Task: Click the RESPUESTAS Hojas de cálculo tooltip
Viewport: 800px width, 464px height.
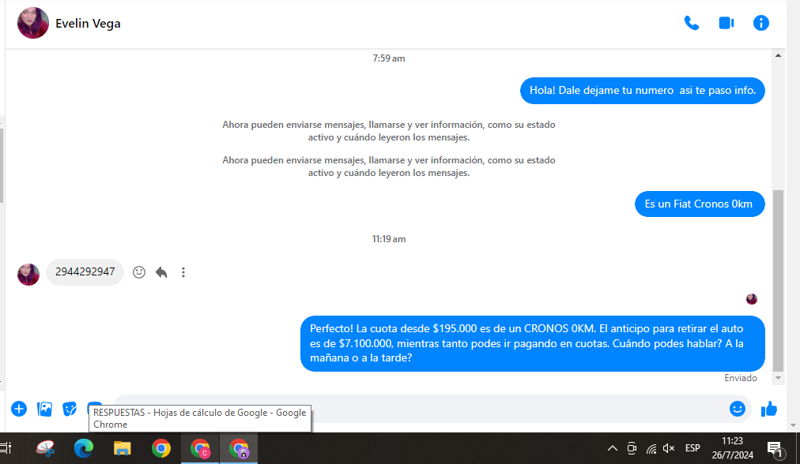Action: 200,419
